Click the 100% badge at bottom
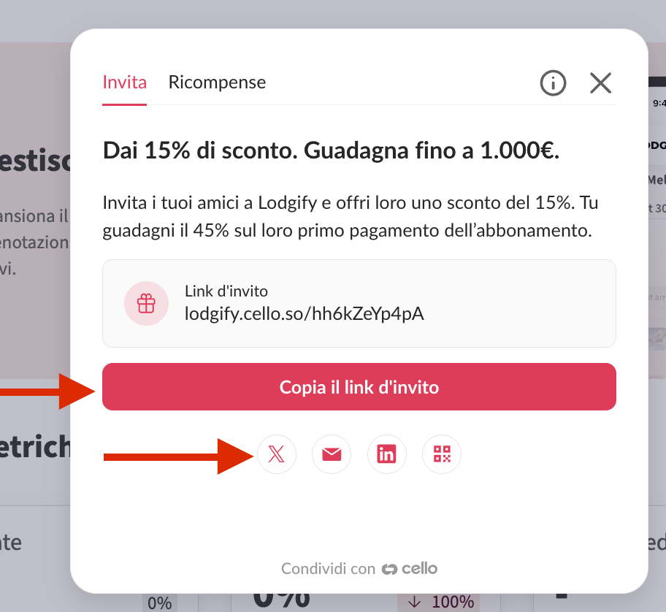 (x=438, y=603)
